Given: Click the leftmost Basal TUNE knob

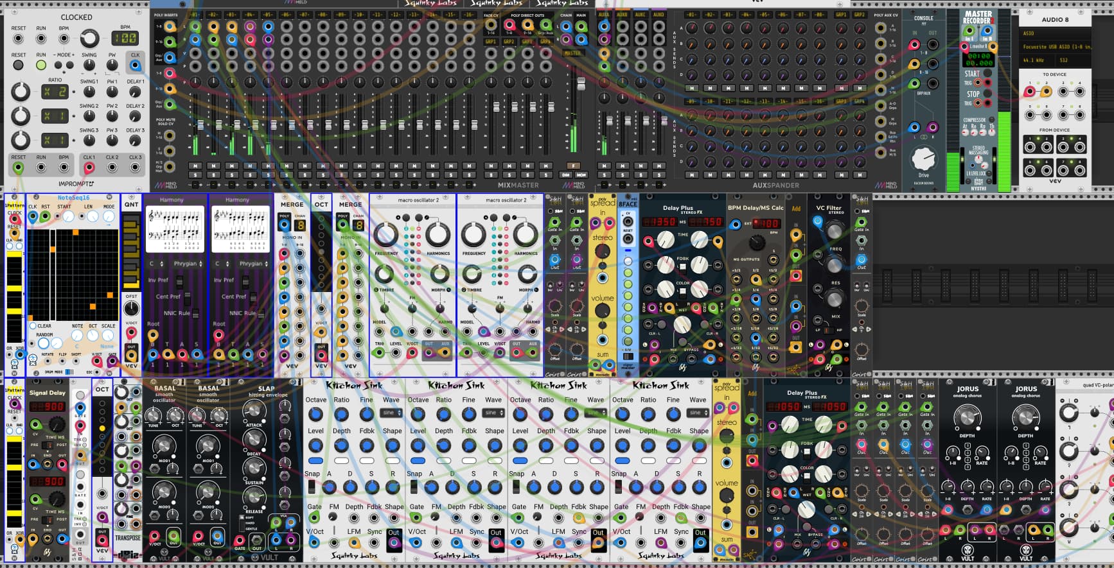Looking at the screenshot, I should click(154, 415).
